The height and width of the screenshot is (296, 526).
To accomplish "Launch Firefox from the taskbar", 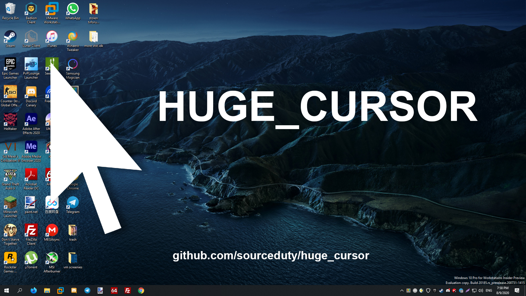I will pos(34,290).
